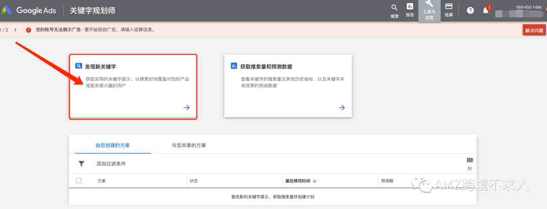The width and height of the screenshot is (547, 209).
Task: Click 添加过滤条件 field
Action: tap(111, 164)
